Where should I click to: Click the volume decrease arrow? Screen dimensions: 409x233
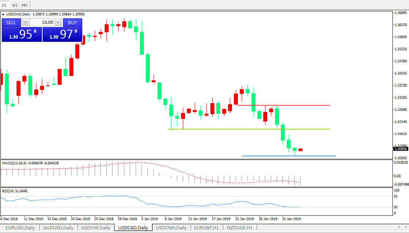[x=25, y=22]
